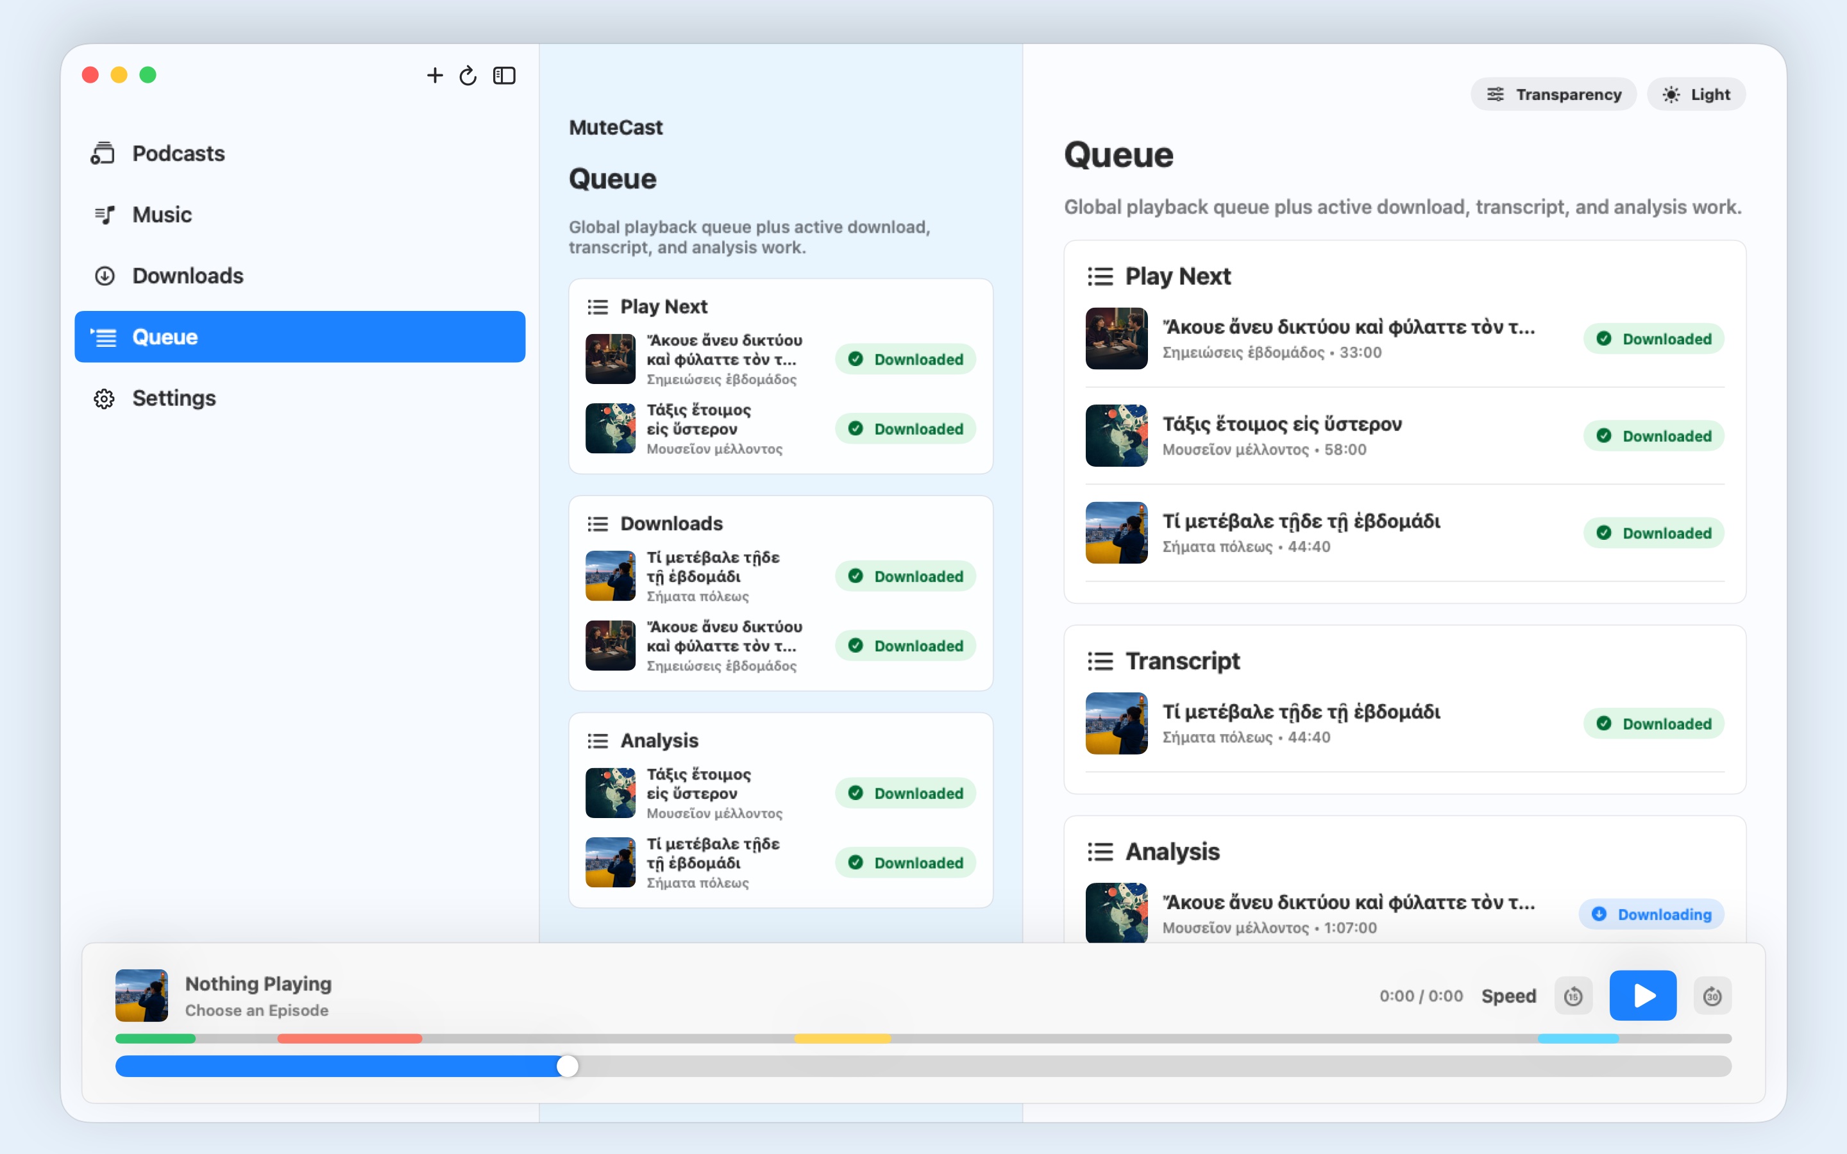Image resolution: width=1847 pixels, height=1154 pixels.
Task: Click the Downloads arrow-circle icon in sidebar
Action: tap(105, 276)
